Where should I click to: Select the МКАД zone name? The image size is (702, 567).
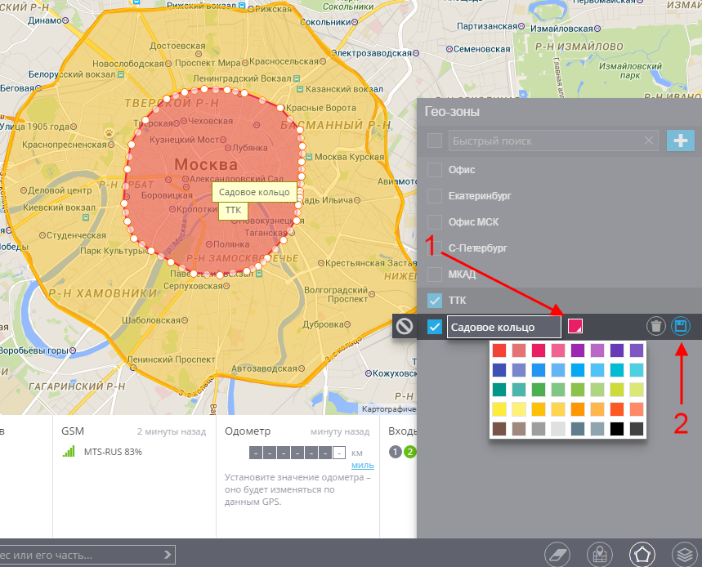pos(462,274)
